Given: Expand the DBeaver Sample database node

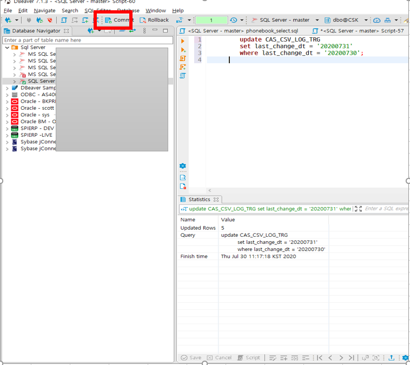Looking at the screenshot, I should (x=8, y=88).
